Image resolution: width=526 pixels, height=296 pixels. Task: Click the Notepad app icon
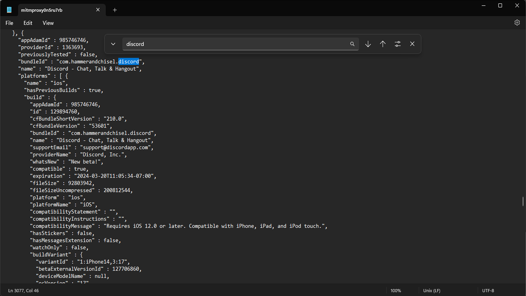point(9,10)
